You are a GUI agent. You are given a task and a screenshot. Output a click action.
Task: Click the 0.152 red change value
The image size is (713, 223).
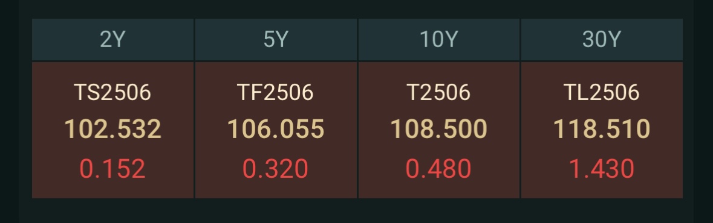112,169
